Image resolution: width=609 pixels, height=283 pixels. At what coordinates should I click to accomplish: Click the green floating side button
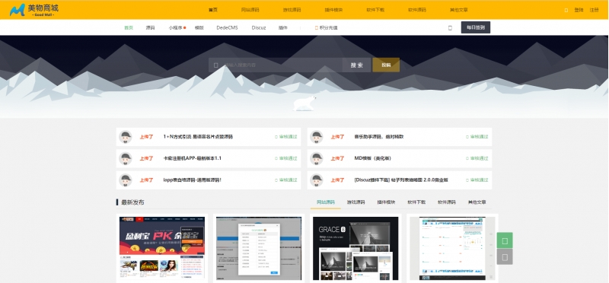click(x=505, y=240)
